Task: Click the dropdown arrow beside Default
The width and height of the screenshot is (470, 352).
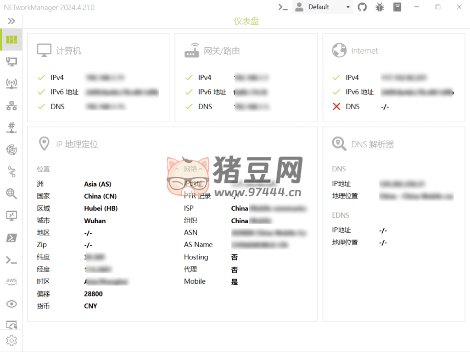Action: (348, 7)
